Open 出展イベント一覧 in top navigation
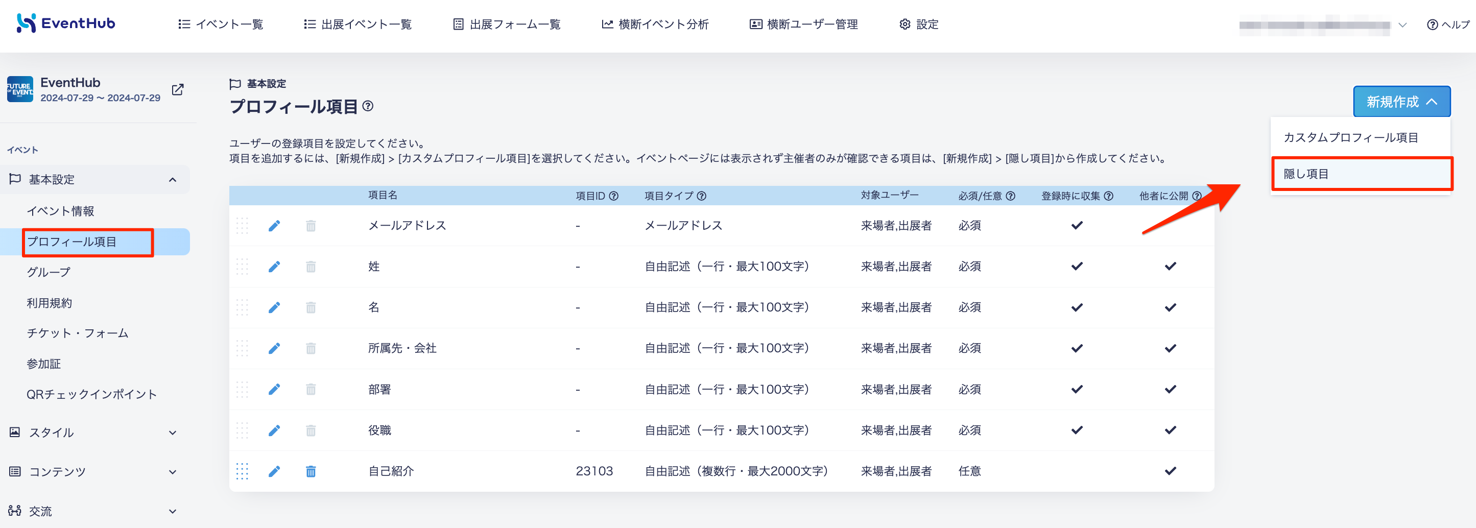The width and height of the screenshot is (1476, 528). tap(358, 25)
